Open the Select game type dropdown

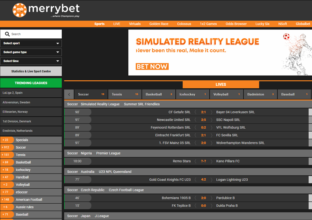tap(31, 52)
